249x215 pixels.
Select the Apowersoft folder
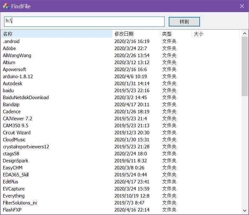click(14, 70)
